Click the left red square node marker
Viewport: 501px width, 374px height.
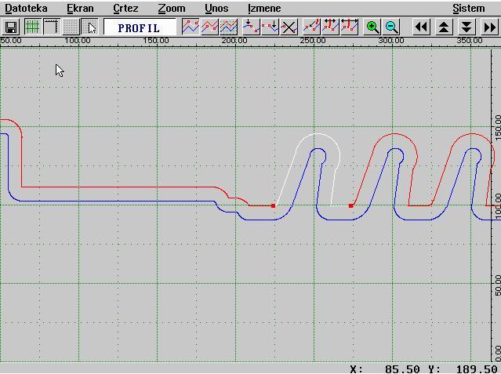(273, 206)
